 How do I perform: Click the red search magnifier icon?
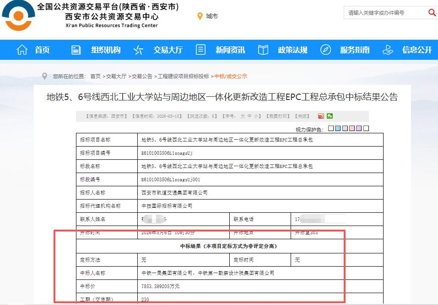coord(432,12)
